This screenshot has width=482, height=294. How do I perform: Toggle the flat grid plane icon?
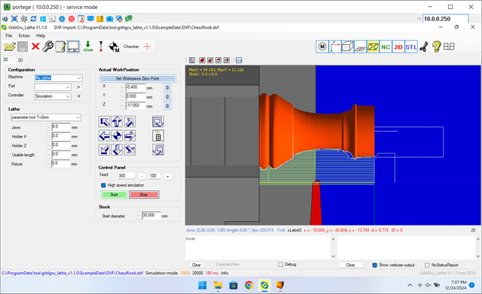[x=360, y=47]
